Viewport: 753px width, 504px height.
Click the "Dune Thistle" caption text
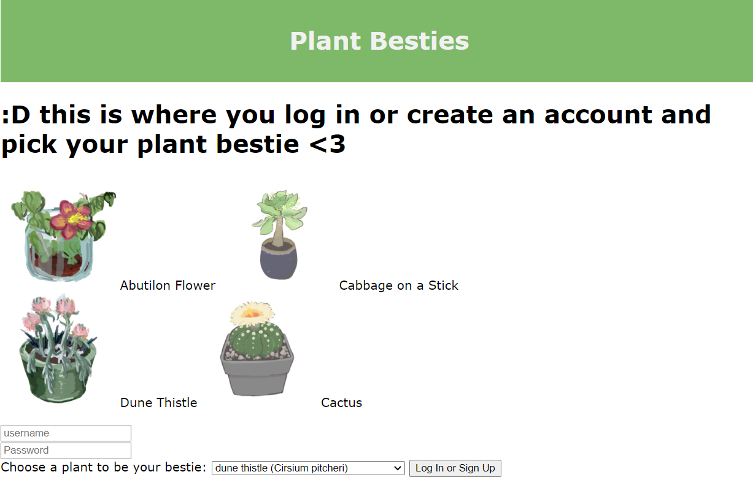click(158, 403)
